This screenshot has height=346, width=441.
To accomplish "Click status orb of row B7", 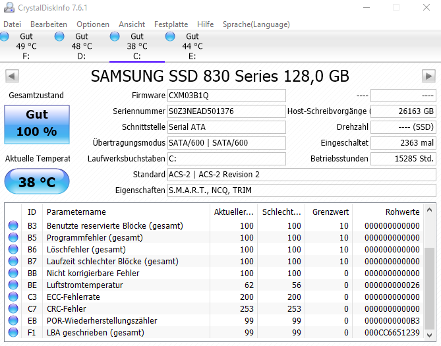I will (x=13, y=261).
